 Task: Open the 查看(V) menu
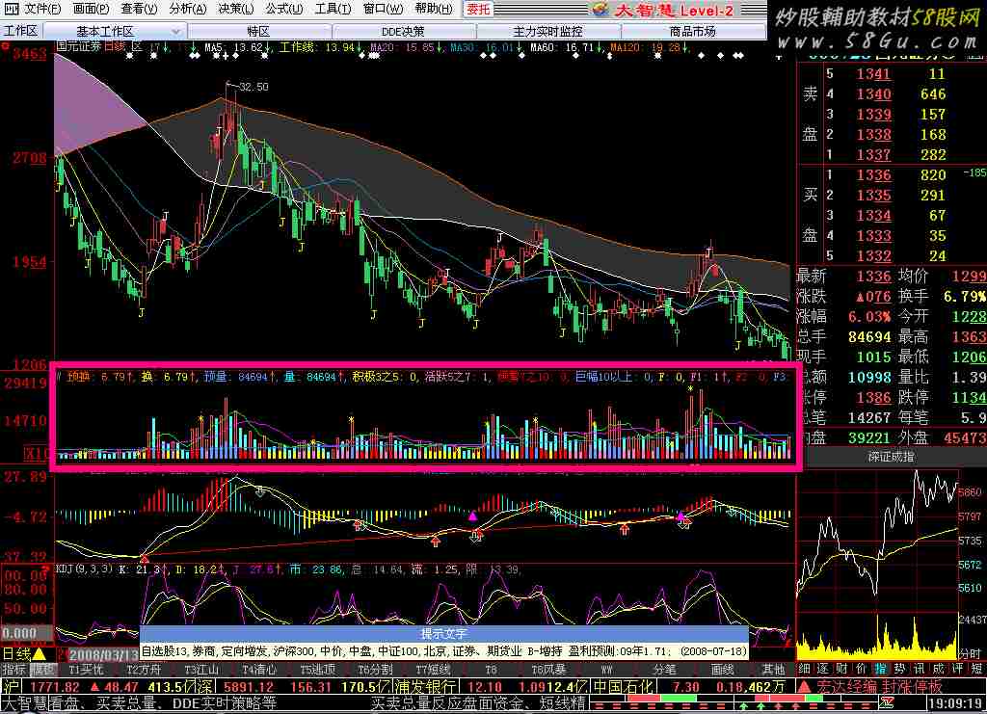tap(139, 9)
